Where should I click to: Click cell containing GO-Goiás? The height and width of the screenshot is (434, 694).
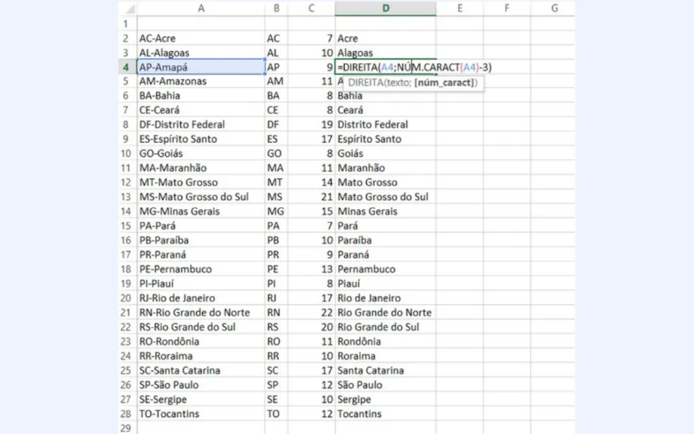(201, 153)
